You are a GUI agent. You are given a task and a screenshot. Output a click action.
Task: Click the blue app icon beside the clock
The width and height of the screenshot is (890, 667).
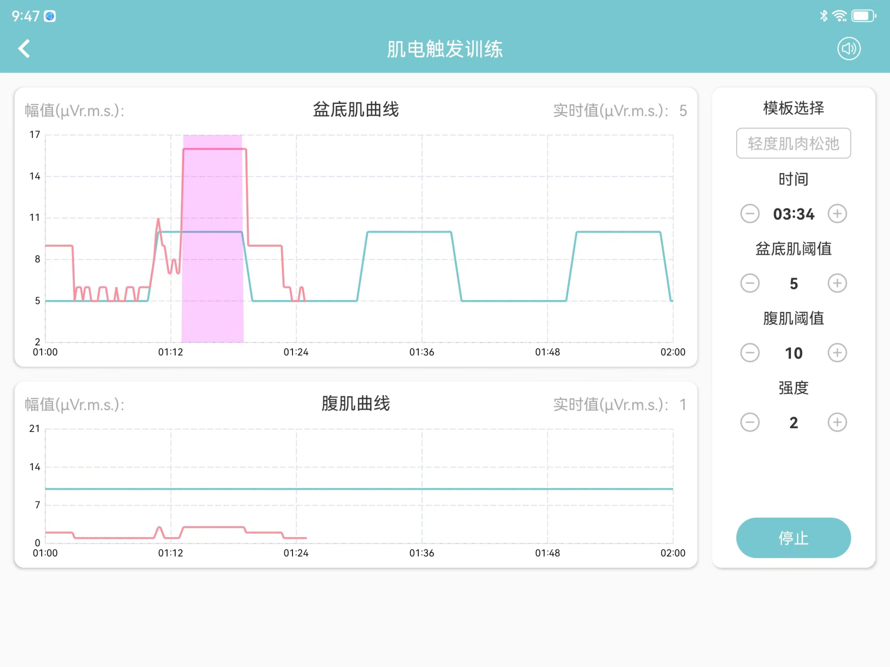[x=50, y=16]
